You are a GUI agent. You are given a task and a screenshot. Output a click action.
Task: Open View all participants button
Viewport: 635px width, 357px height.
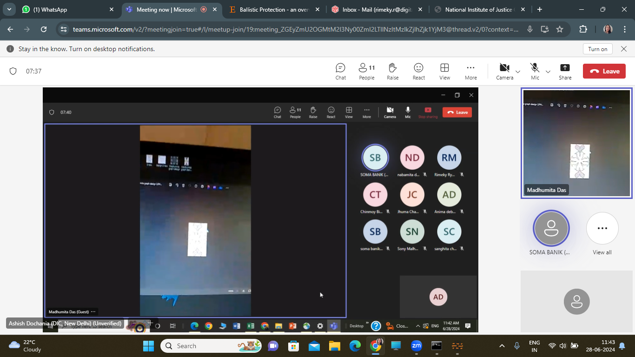[602, 228]
